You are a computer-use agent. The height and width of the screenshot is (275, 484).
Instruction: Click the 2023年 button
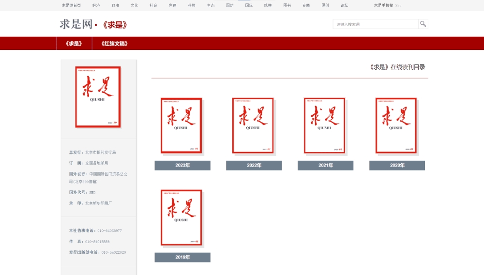click(x=182, y=166)
